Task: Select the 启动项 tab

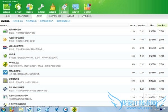Action: click(x=39, y=16)
